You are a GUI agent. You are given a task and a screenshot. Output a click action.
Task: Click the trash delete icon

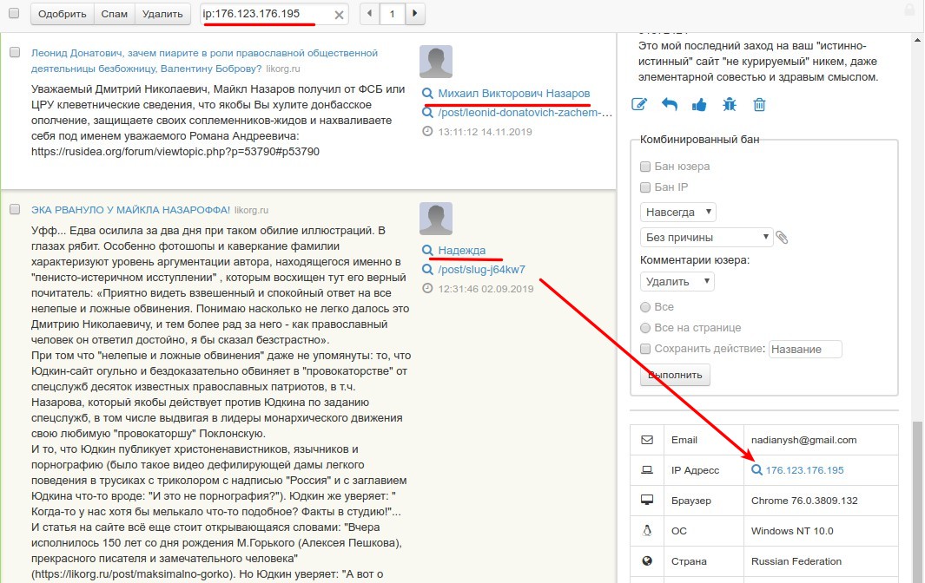759,105
